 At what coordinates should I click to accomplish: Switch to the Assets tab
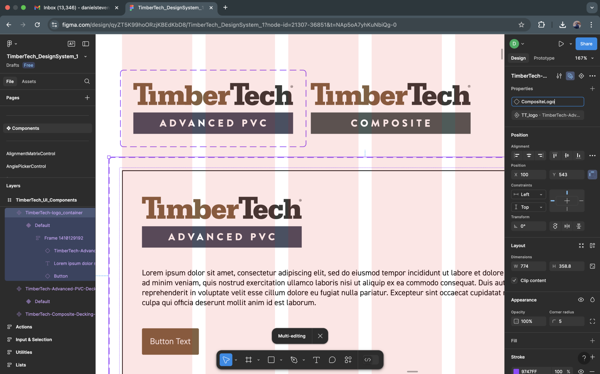(29, 81)
